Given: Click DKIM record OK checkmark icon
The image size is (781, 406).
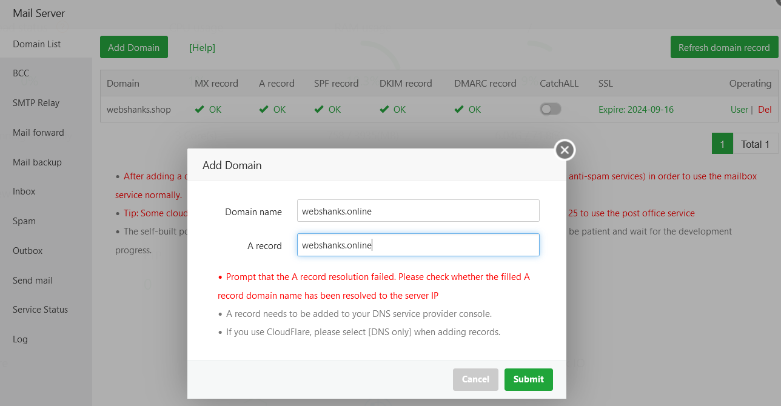Looking at the screenshot, I should coord(384,110).
